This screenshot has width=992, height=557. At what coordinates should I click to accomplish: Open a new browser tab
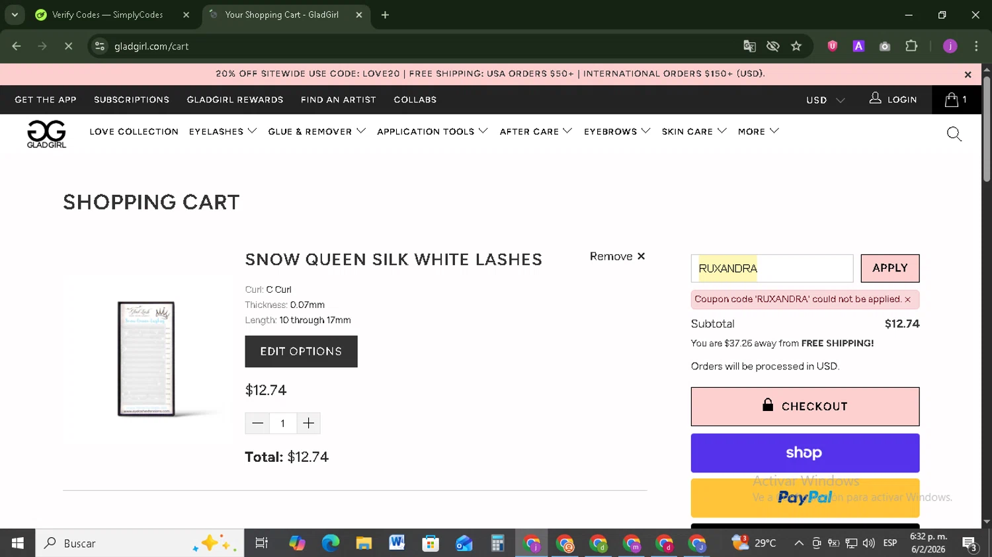tap(385, 15)
